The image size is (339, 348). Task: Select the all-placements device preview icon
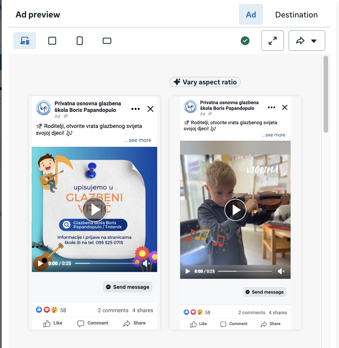pyautogui.click(x=25, y=41)
